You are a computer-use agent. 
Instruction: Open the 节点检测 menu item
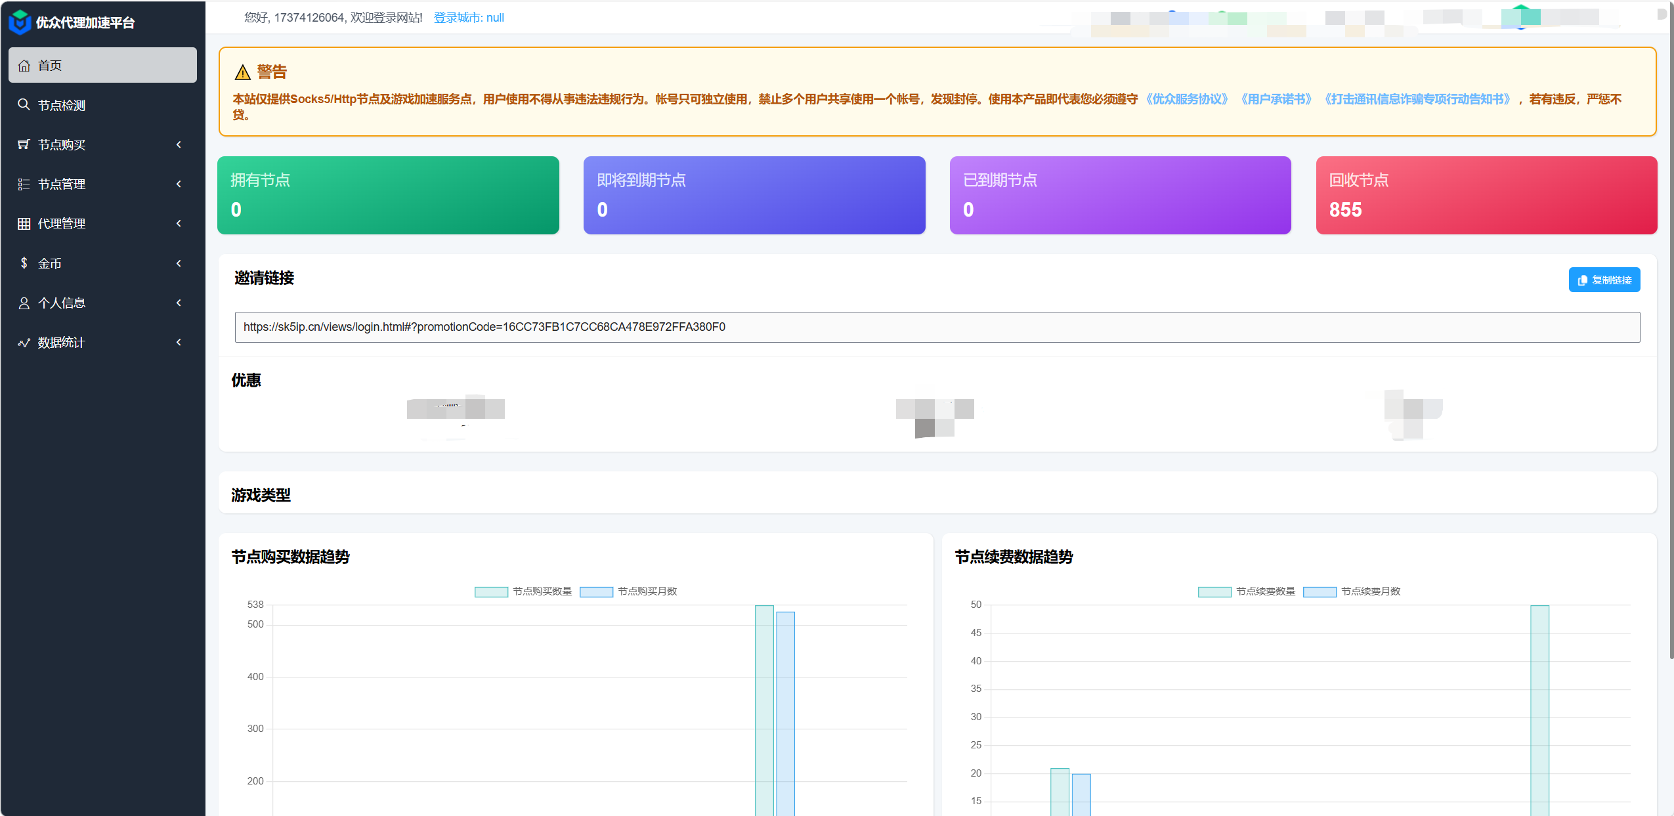[x=102, y=105]
